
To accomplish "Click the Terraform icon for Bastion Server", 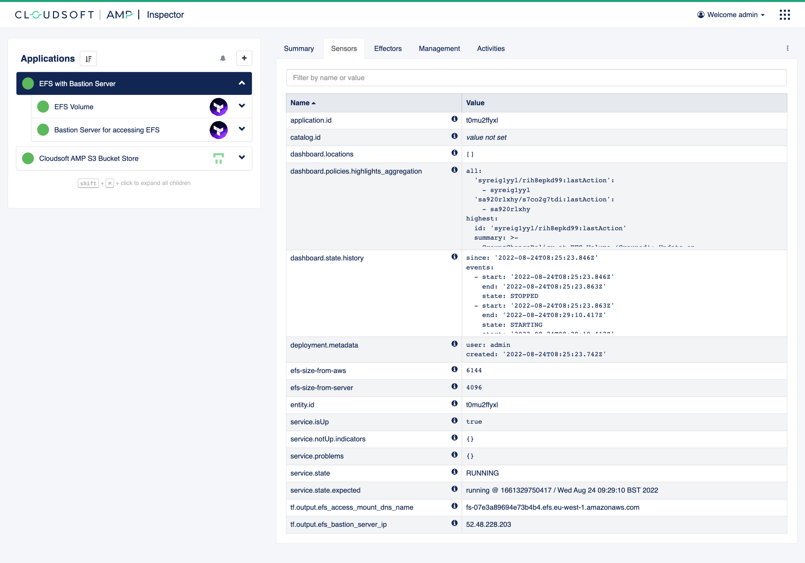I will tap(218, 130).
